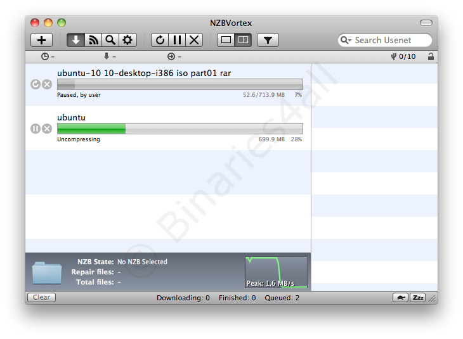Click the window resize grip icon
The image size is (463, 339).
point(433,299)
